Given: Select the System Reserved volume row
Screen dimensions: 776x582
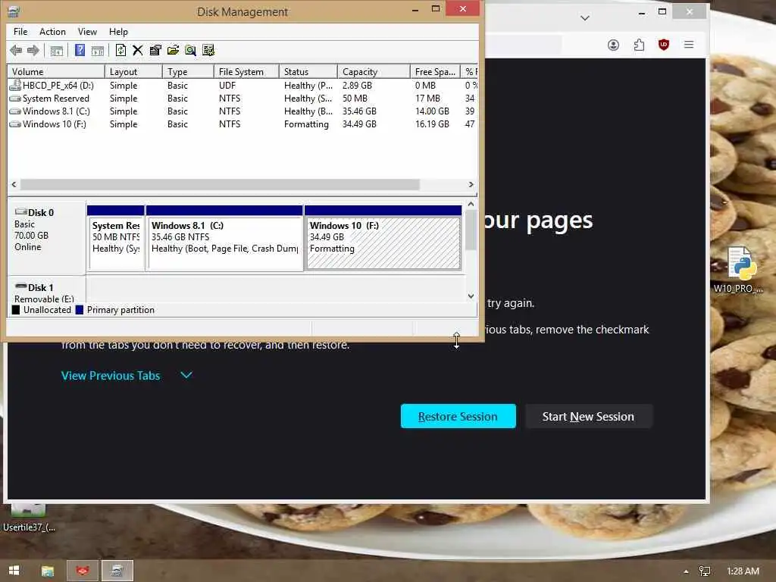Looking at the screenshot, I should pos(242,98).
